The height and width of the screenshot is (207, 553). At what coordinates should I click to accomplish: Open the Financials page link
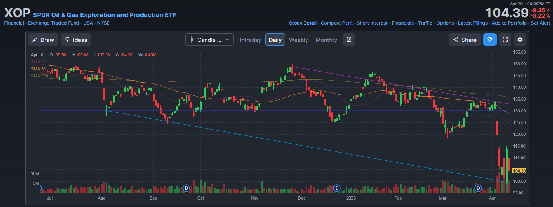coord(402,23)
